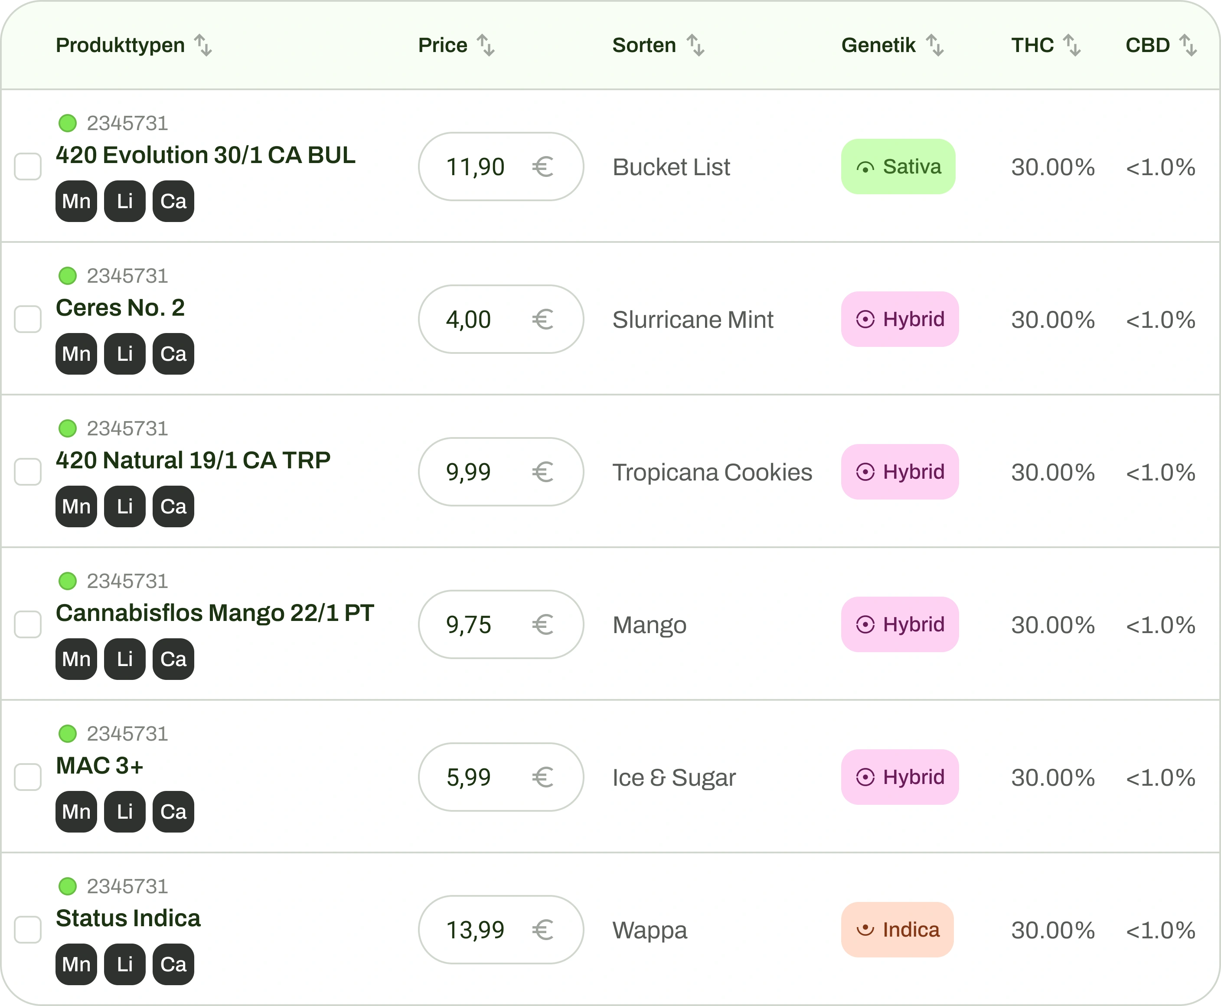
Task: Click the Price sort arrows icon
Action: (x=486, y=45)
